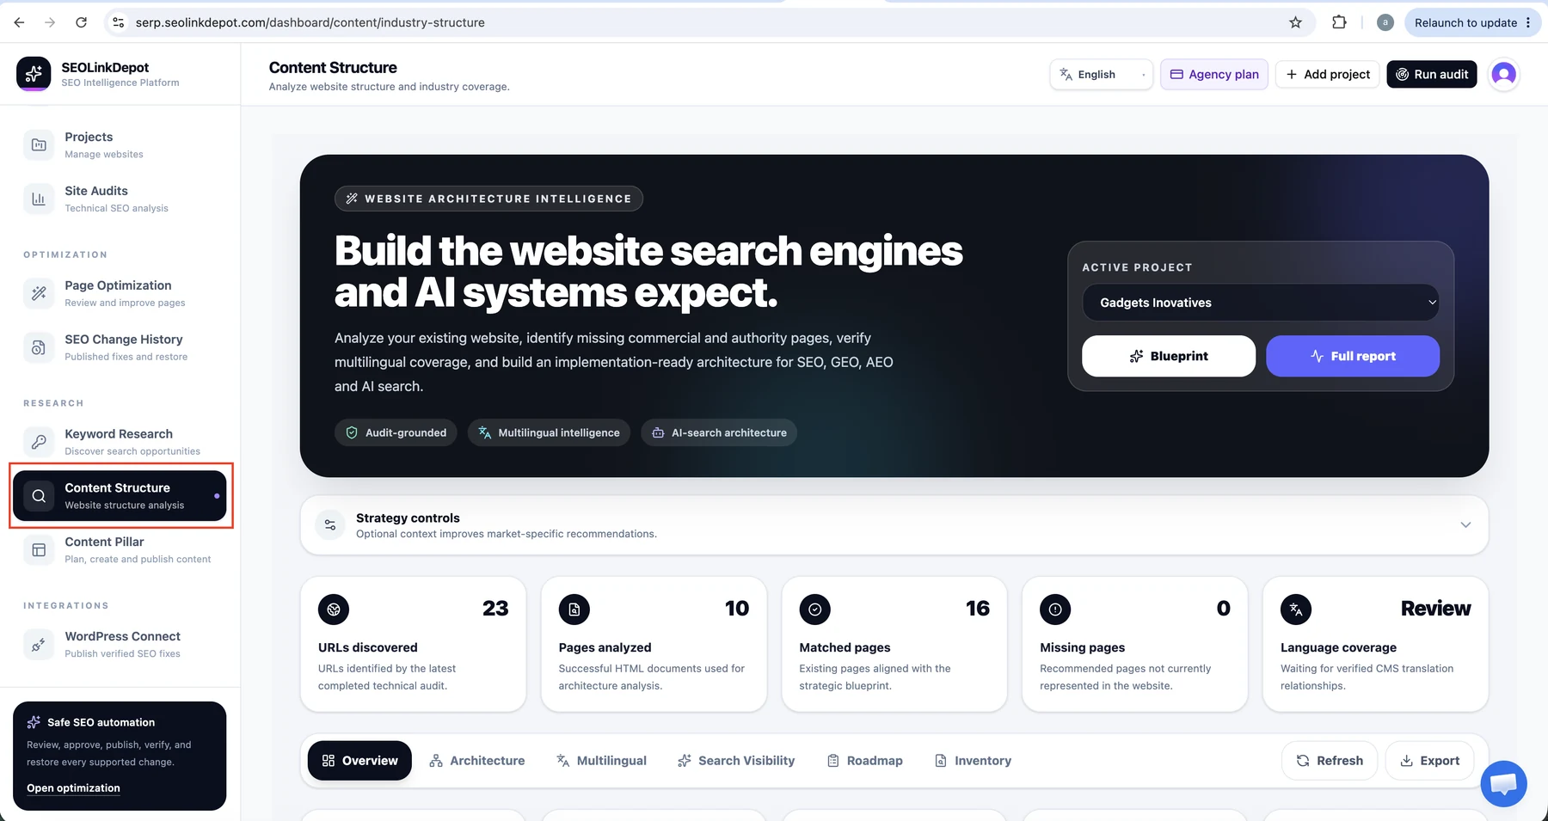Open the Gadgets Inovatives project dropdown
The width and height of the screenshot is (1548, 821).
click(1261, 303)
